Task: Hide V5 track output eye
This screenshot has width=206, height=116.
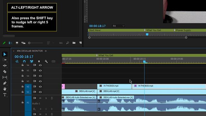Action: [x=40, y=71]
